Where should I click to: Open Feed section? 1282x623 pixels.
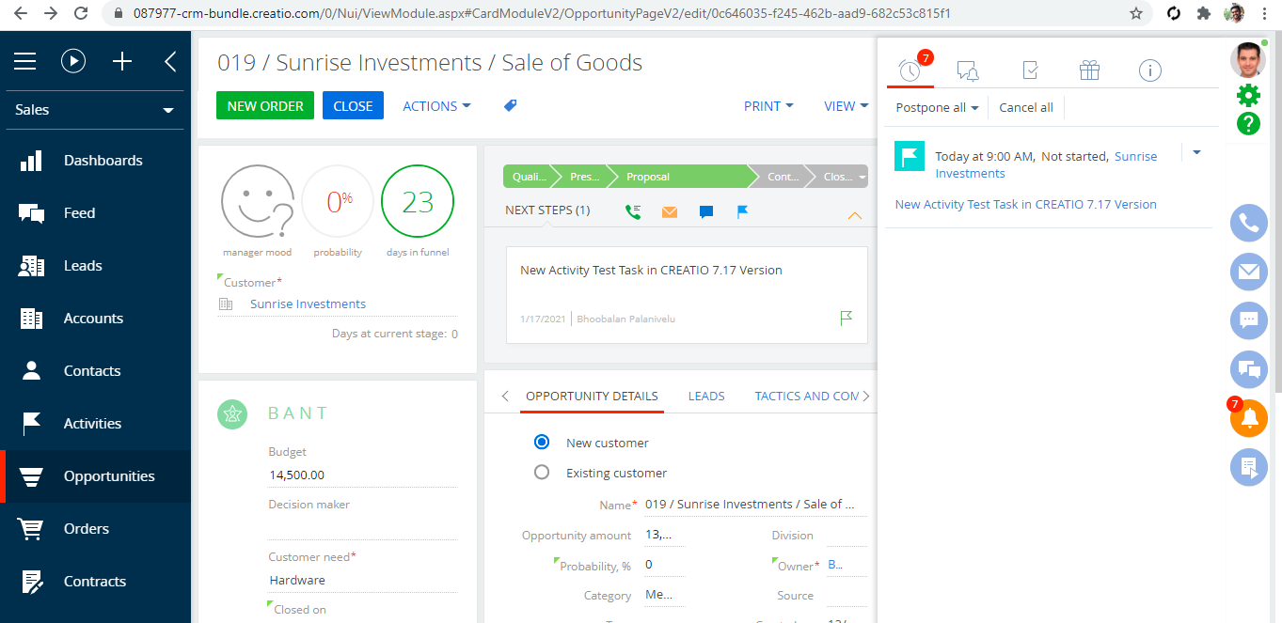96,213
